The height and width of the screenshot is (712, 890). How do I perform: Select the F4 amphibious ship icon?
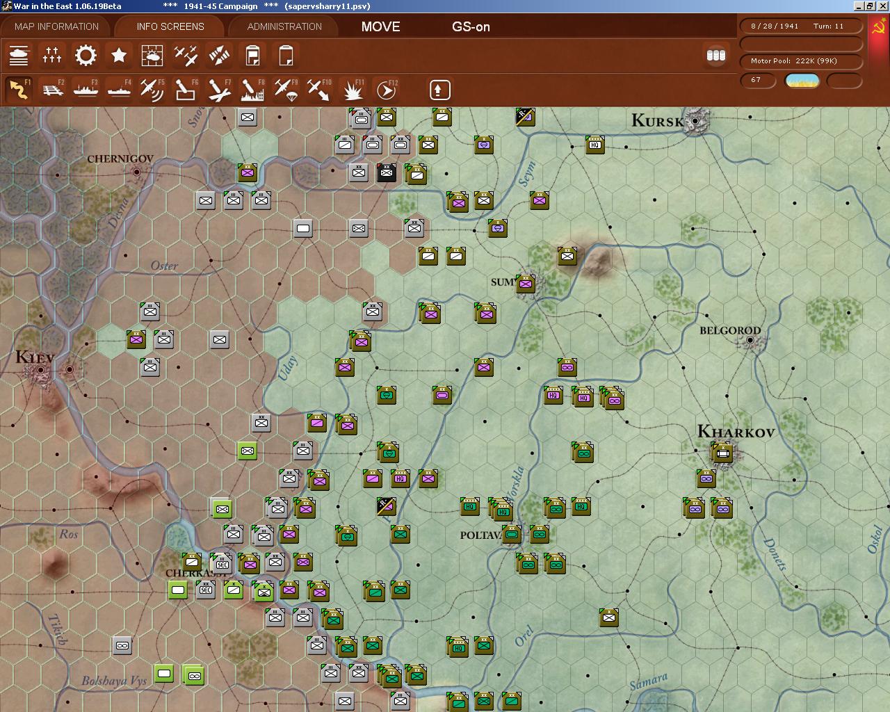click(x=119, y=90)
